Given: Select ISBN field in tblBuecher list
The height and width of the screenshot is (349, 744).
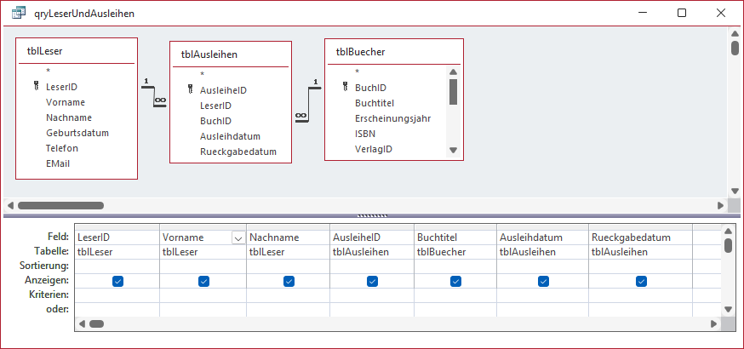Looking at the screenshot, I should coord(365,134).
